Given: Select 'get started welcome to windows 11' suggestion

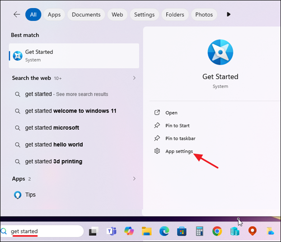Looking at the screenshot, I should (x=70, y=111).
